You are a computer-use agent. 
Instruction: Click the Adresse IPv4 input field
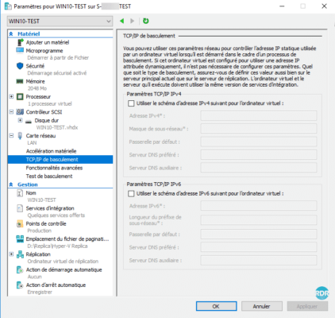(259, 116)
